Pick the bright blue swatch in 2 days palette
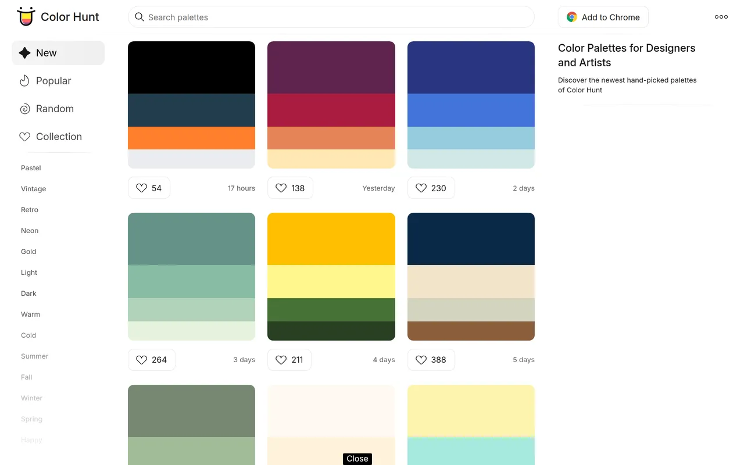This screenshot has height=465, width=744. tap(471, 110)
